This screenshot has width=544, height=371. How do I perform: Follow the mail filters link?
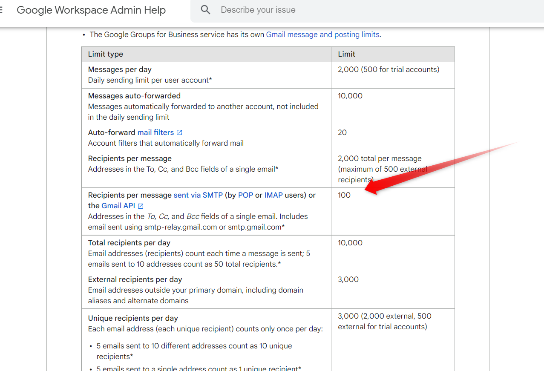155,132
